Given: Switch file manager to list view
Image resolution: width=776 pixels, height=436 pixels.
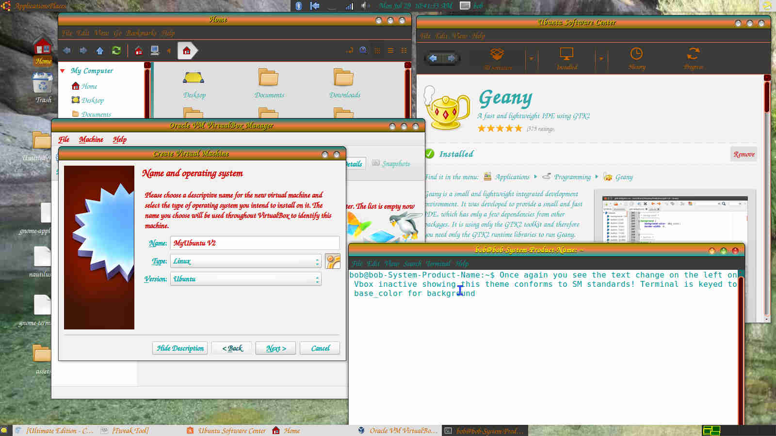Looking at the screenshot, I should [390, 50].
